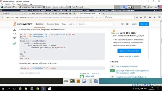Open Nathan Wall user profile

pos(89,76)
